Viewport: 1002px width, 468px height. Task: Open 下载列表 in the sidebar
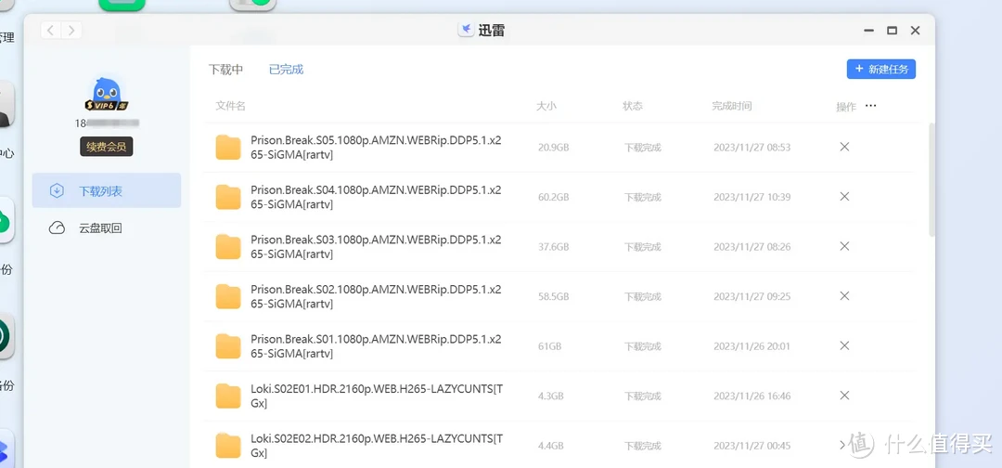pos(107,190)
